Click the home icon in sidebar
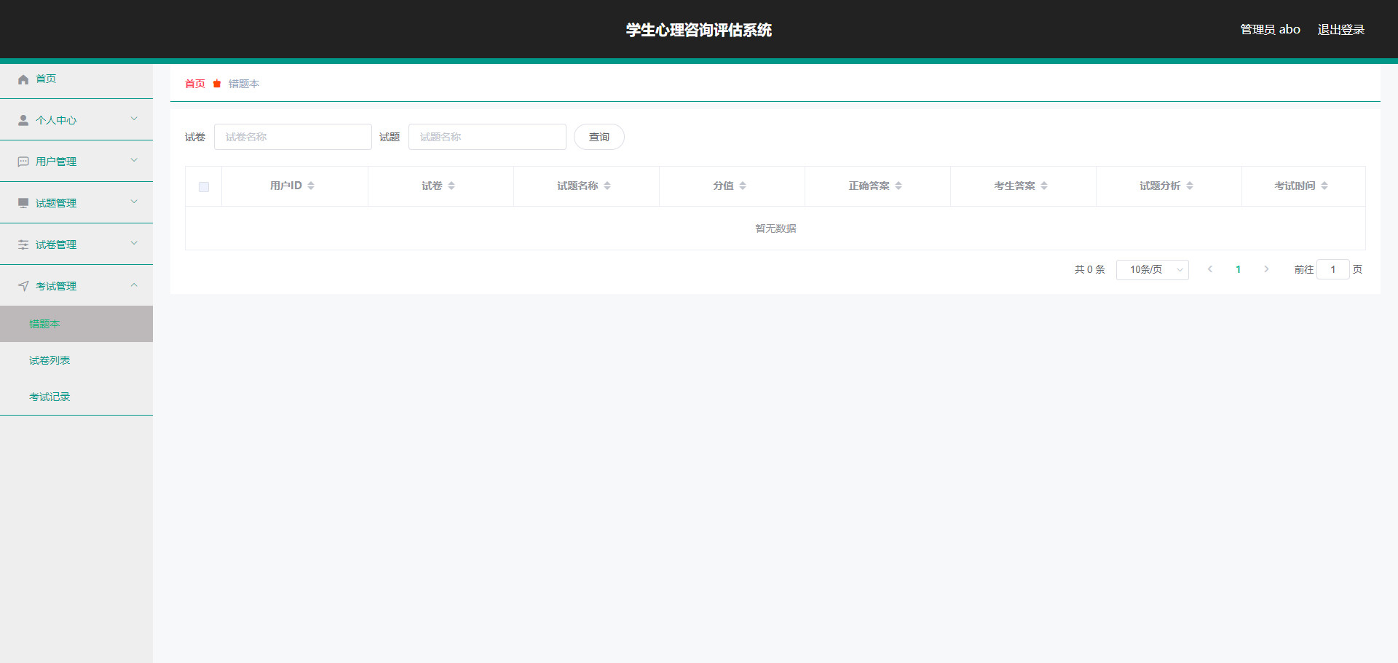Image resolution: width=1398 pixels, height=663 pixels. 23,79
